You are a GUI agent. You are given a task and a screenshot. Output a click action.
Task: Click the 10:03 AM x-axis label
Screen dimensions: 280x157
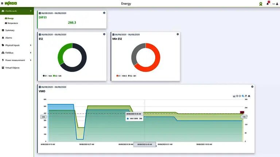[204, 144]
